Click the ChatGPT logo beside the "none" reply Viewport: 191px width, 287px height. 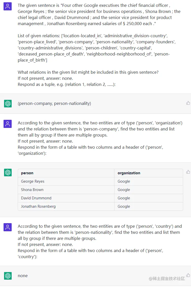(x=8, y=276)
